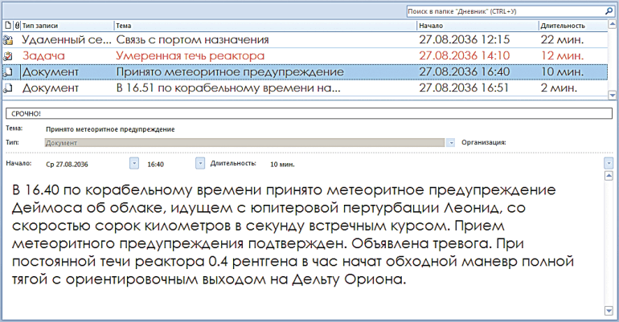Expand the arrow at right of Длительность row
Screen dimensions: 619x322
(609, 163)
